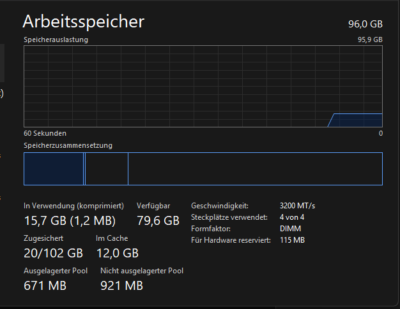400x309 pixels.
Task: Click the blue usage line in the graph
Action: click(x=357, y=113)
